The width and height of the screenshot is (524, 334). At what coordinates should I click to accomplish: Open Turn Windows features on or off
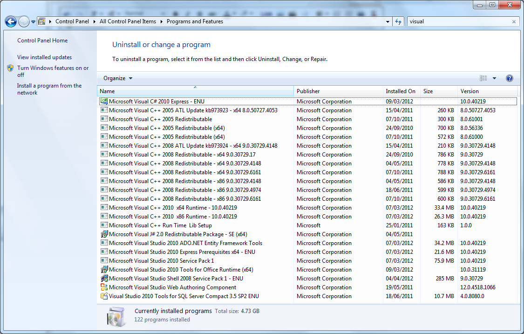(x=53, y=71)
